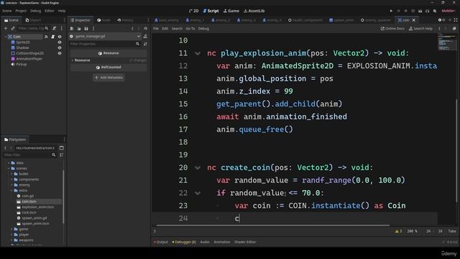
Task: Open the Shader Editor bottom panel
Action: 245,242
